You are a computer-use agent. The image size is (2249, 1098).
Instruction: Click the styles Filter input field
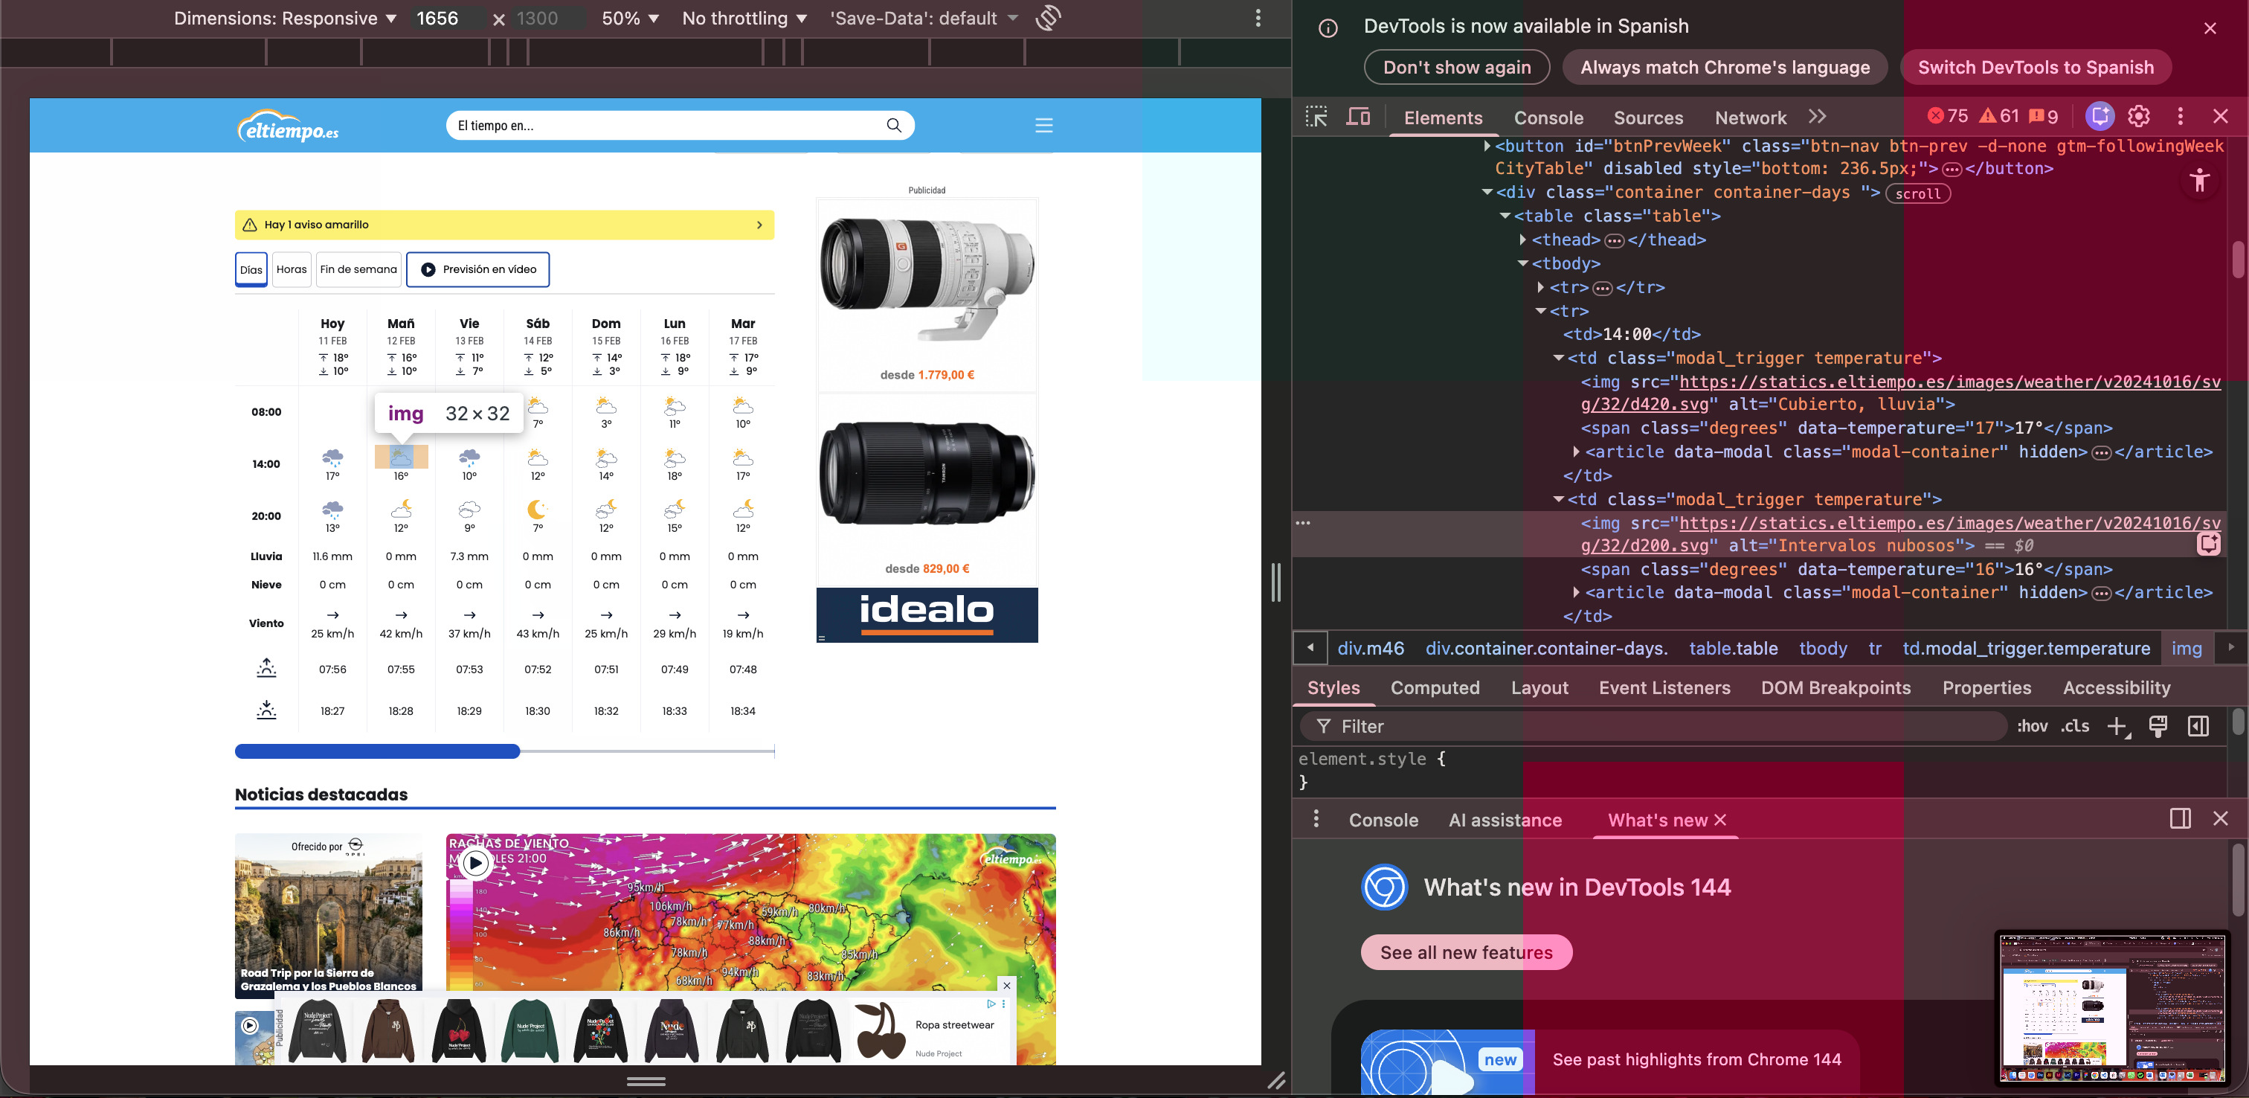(1658, 726)
